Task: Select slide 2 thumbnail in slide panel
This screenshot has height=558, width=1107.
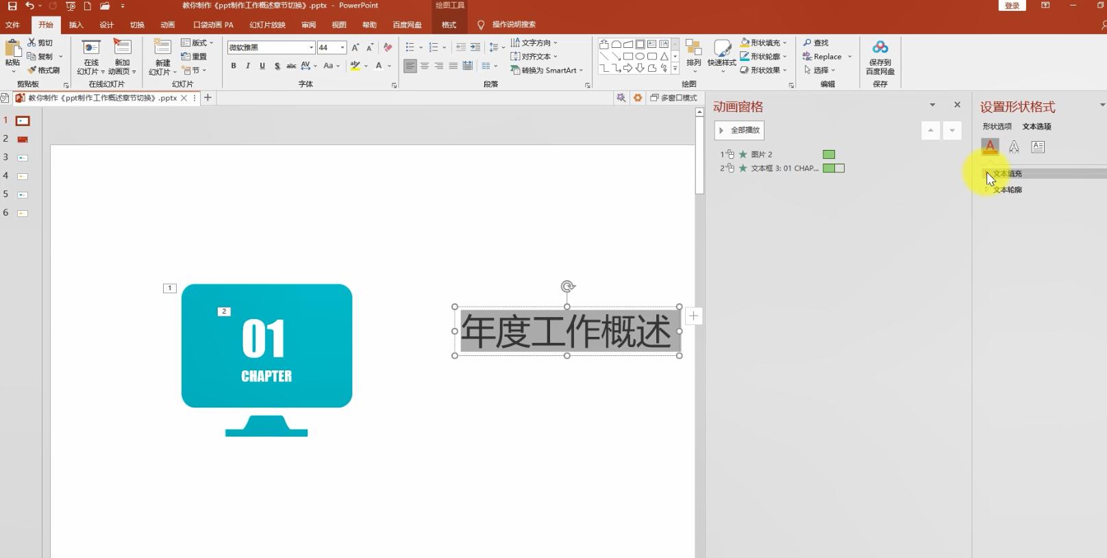Action: click(23, 139)
